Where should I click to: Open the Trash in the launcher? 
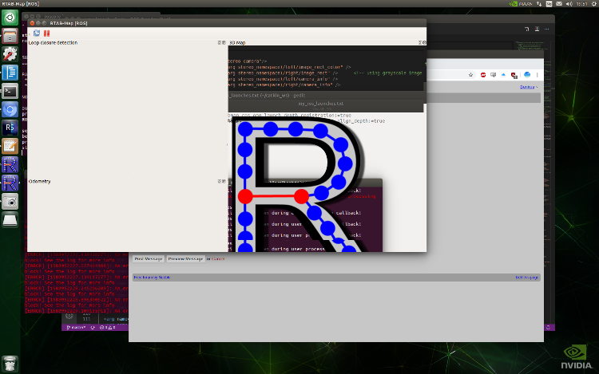click(x=10, y=219)
